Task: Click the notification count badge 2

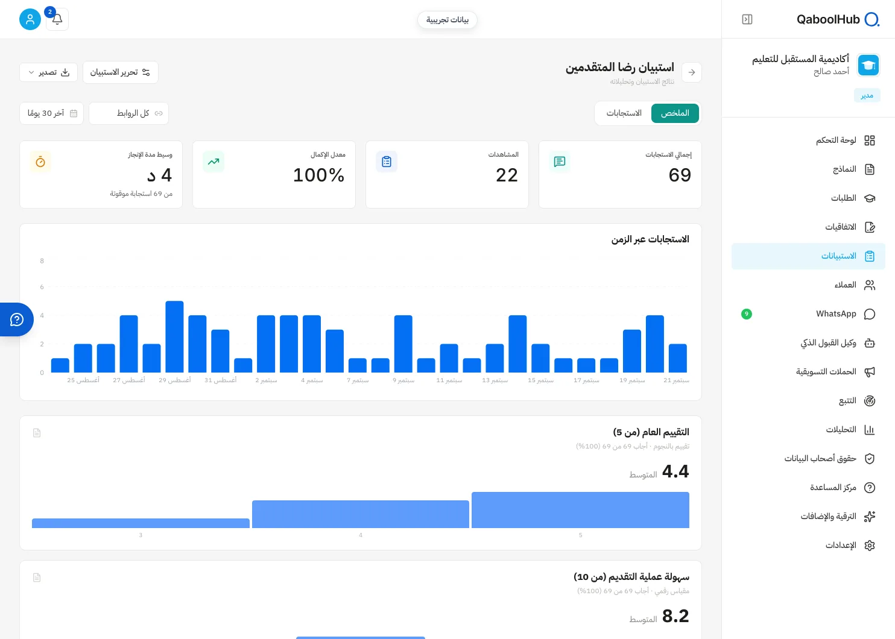Action: 50,12
